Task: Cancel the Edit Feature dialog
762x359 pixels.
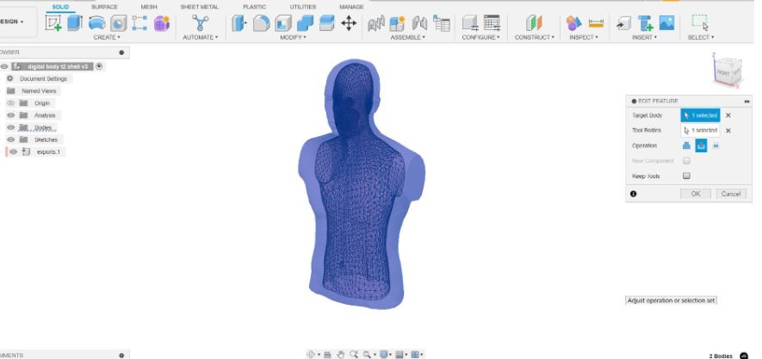Action: pyautogui.click(x=730, y=194)
